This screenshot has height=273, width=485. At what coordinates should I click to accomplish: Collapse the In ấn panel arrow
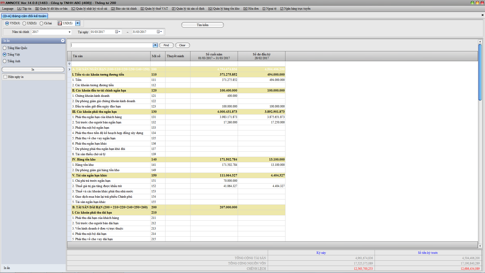tap(63, 41)
